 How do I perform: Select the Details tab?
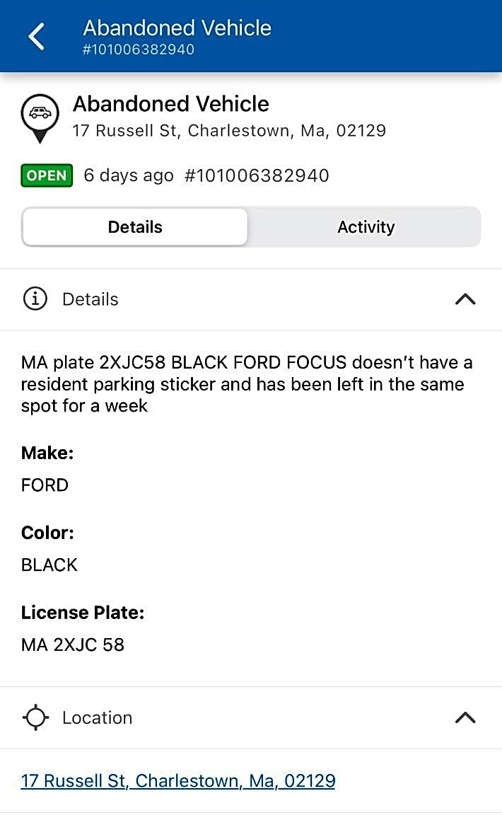pyautogui.click(x=135, y=227)
